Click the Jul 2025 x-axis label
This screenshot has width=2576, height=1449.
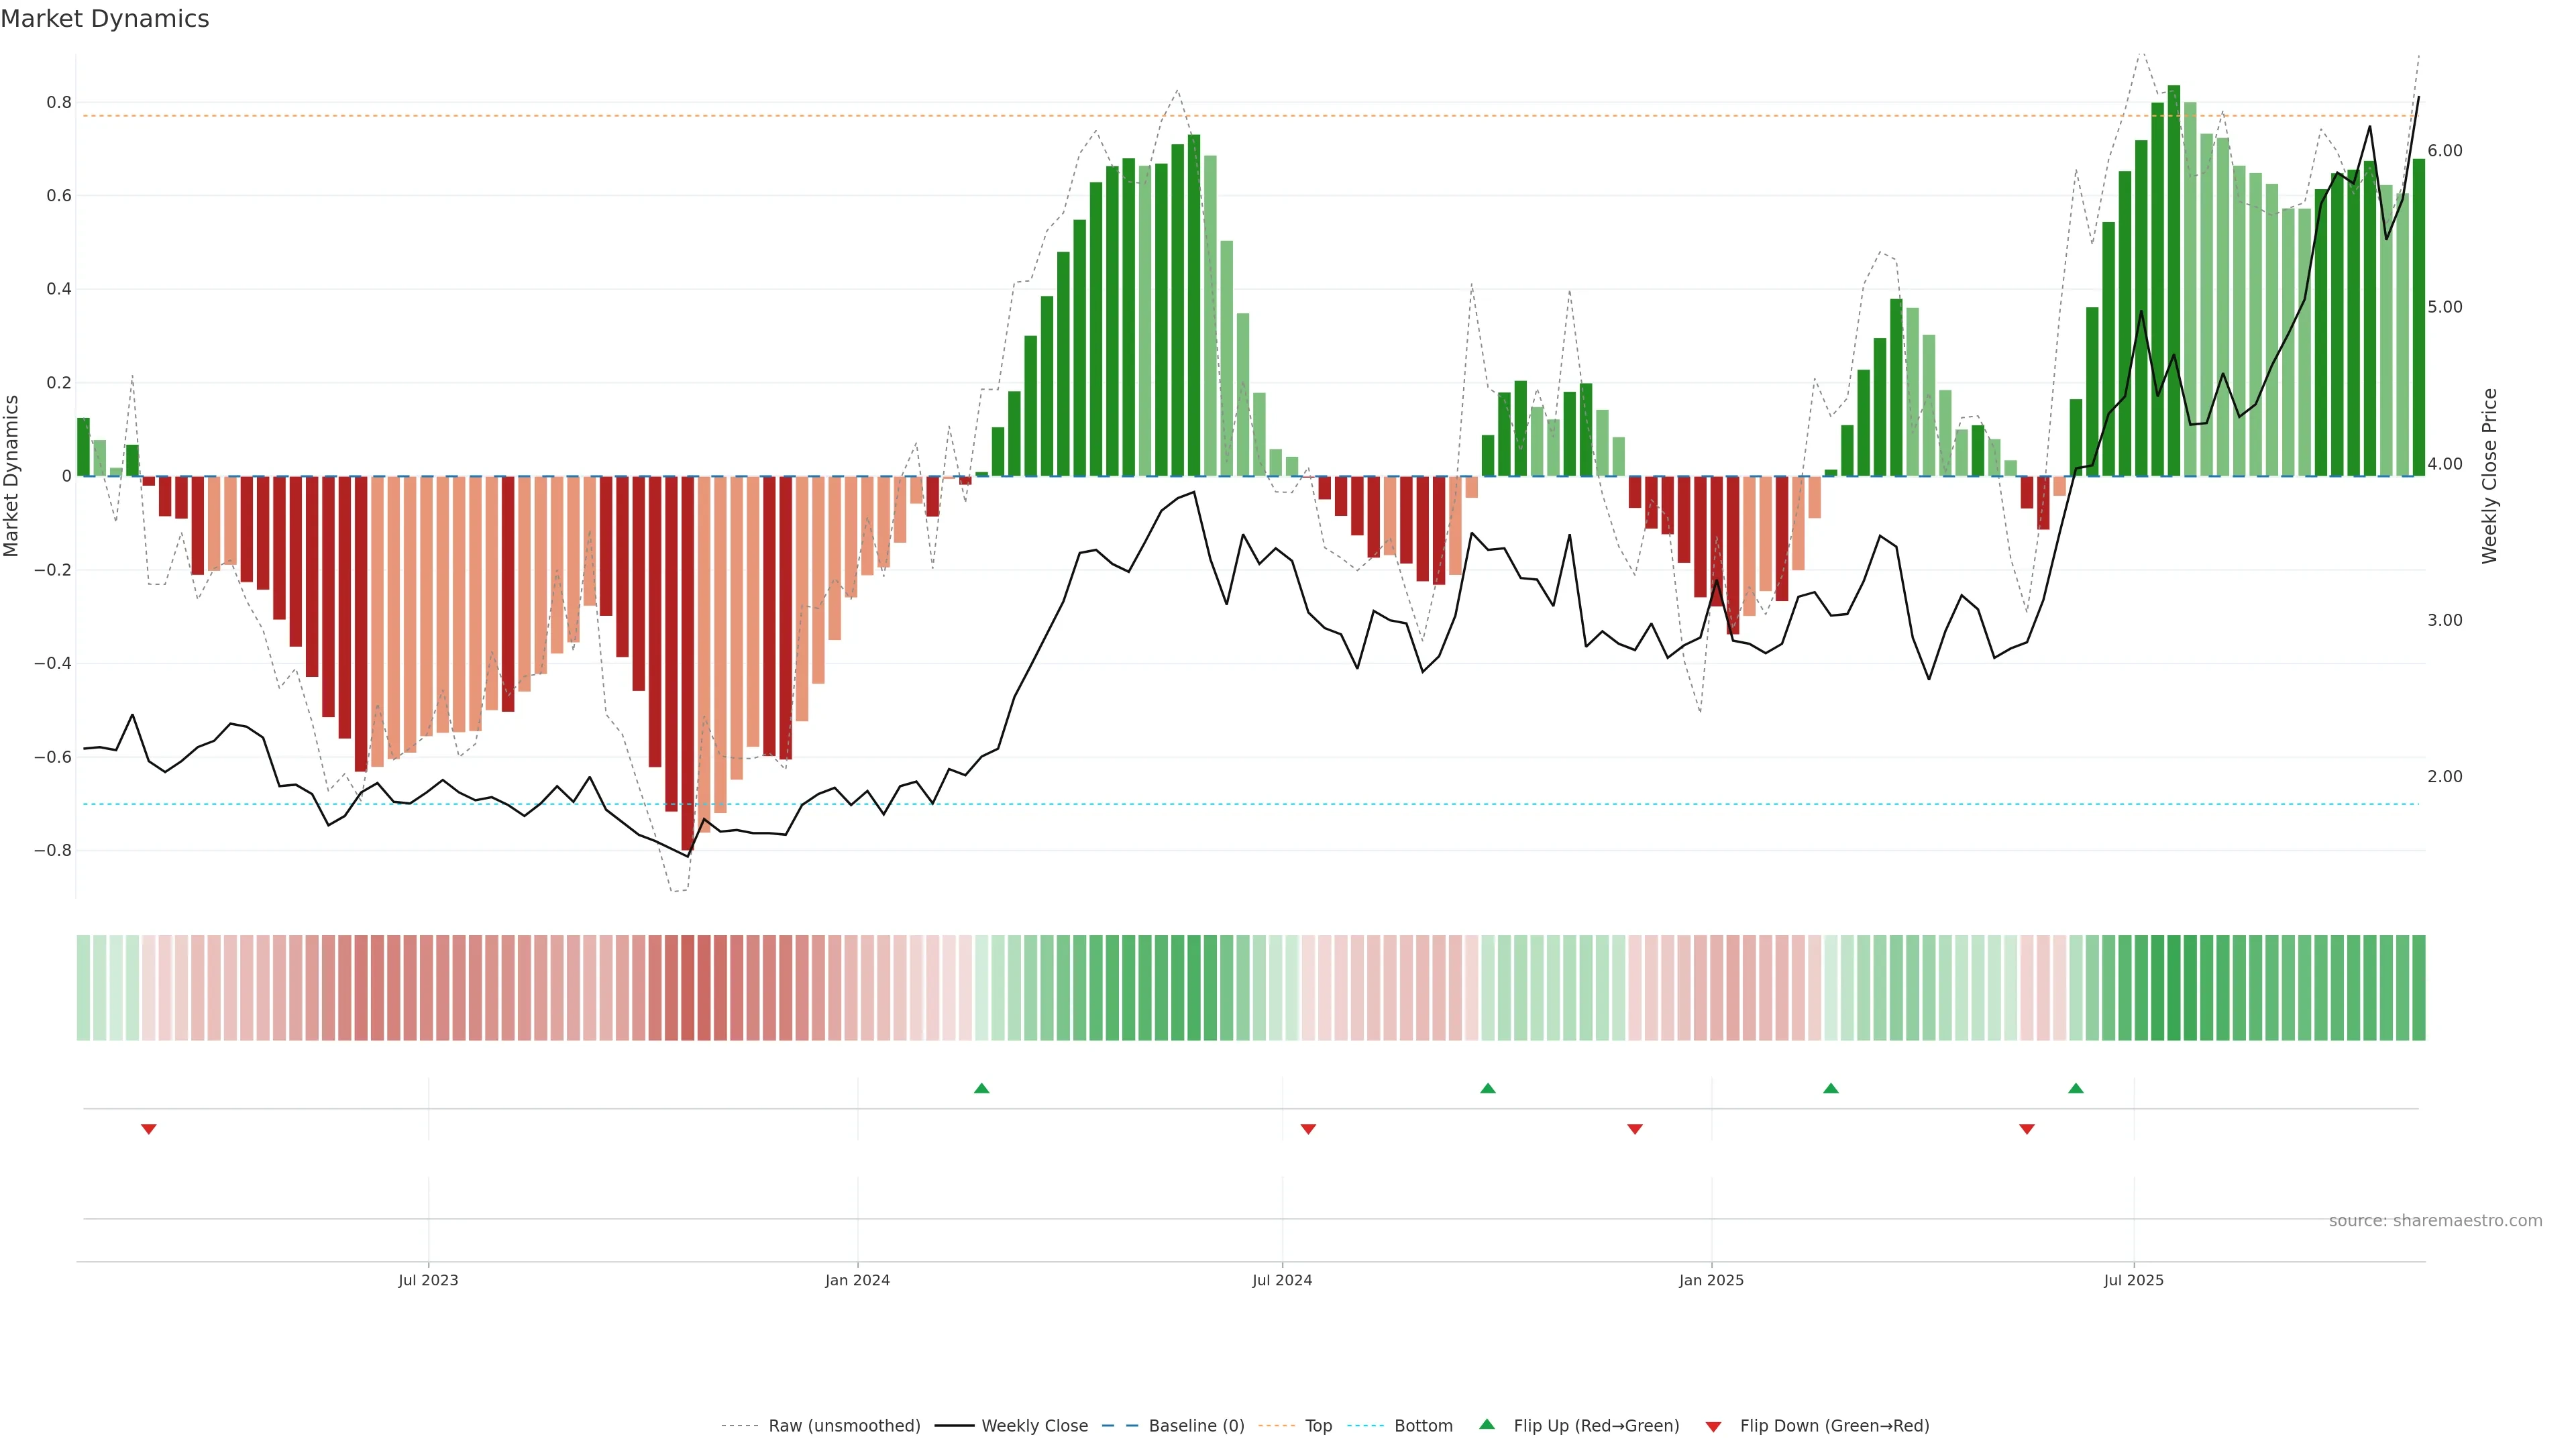click(2133, 1280)
